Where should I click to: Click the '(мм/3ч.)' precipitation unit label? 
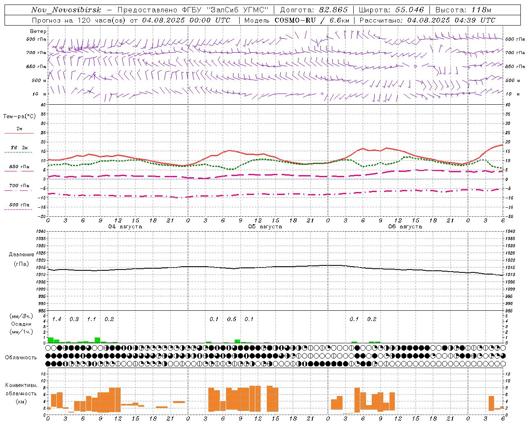point(21,316)
